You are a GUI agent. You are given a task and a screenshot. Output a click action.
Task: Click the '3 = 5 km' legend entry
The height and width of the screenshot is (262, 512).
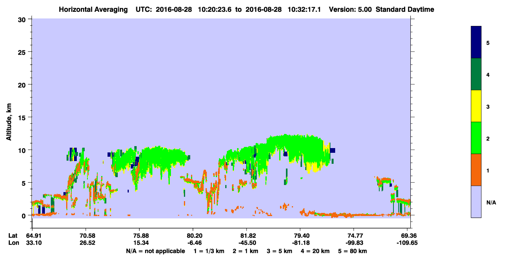280,251
